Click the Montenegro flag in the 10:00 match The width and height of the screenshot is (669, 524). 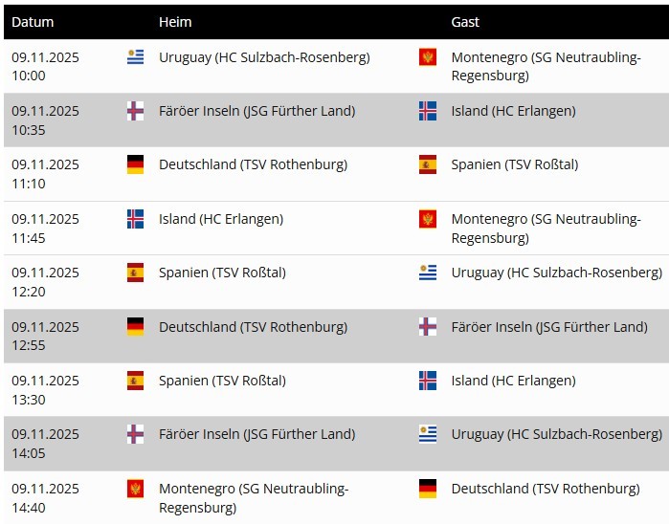point(428,57)
